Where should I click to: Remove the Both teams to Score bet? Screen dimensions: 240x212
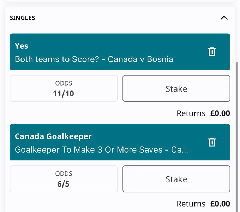[212, 52]
